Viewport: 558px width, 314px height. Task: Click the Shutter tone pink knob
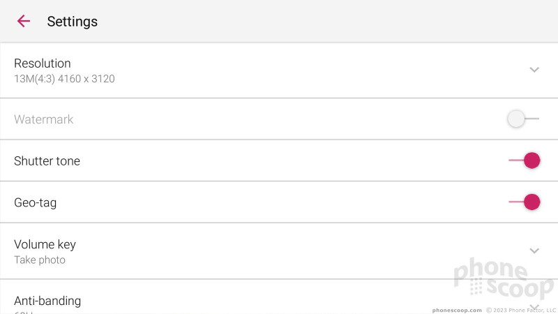[532, 160]
